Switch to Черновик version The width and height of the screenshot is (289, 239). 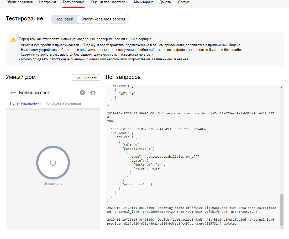point(64,19)
